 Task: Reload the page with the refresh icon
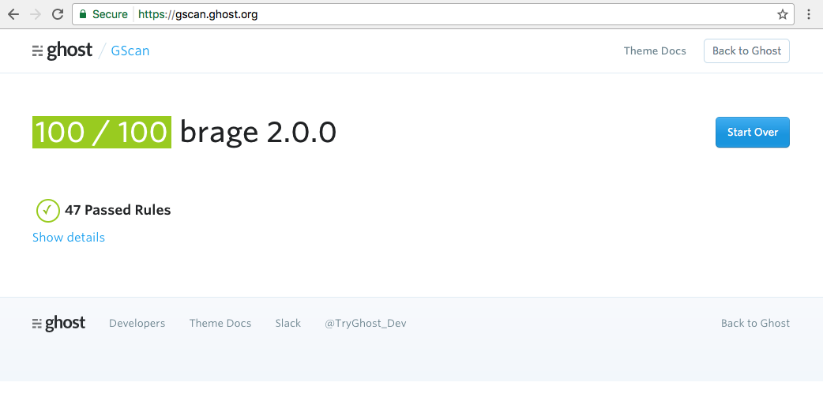coord(57,14)
